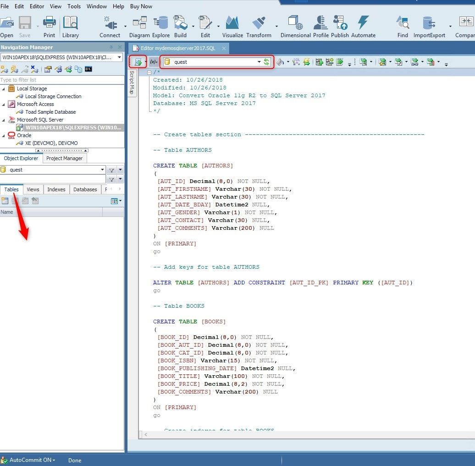Collapse the Oracle tree node

tap(3, 135)
